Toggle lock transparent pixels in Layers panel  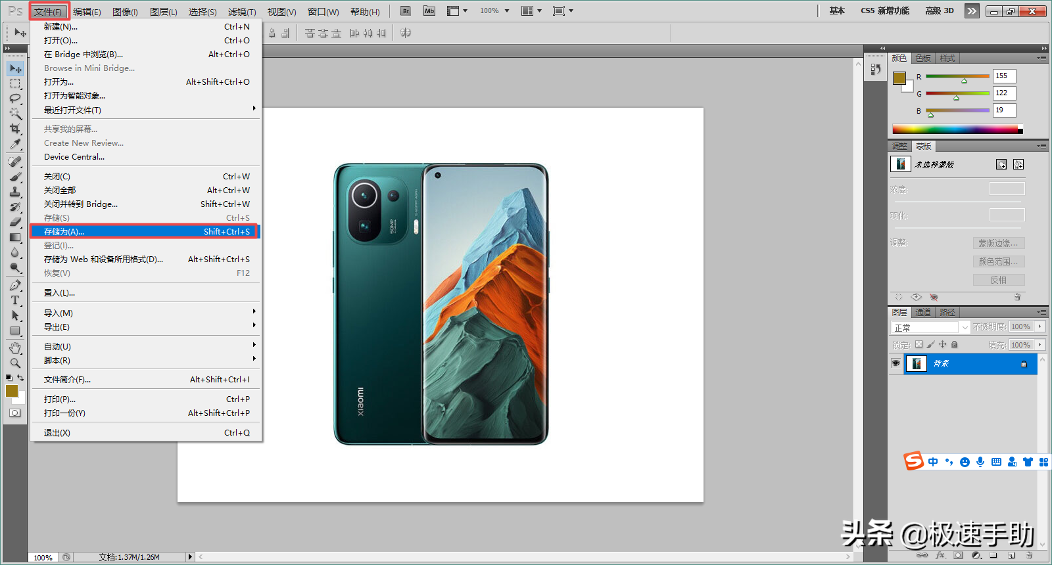tap(919, 344)
